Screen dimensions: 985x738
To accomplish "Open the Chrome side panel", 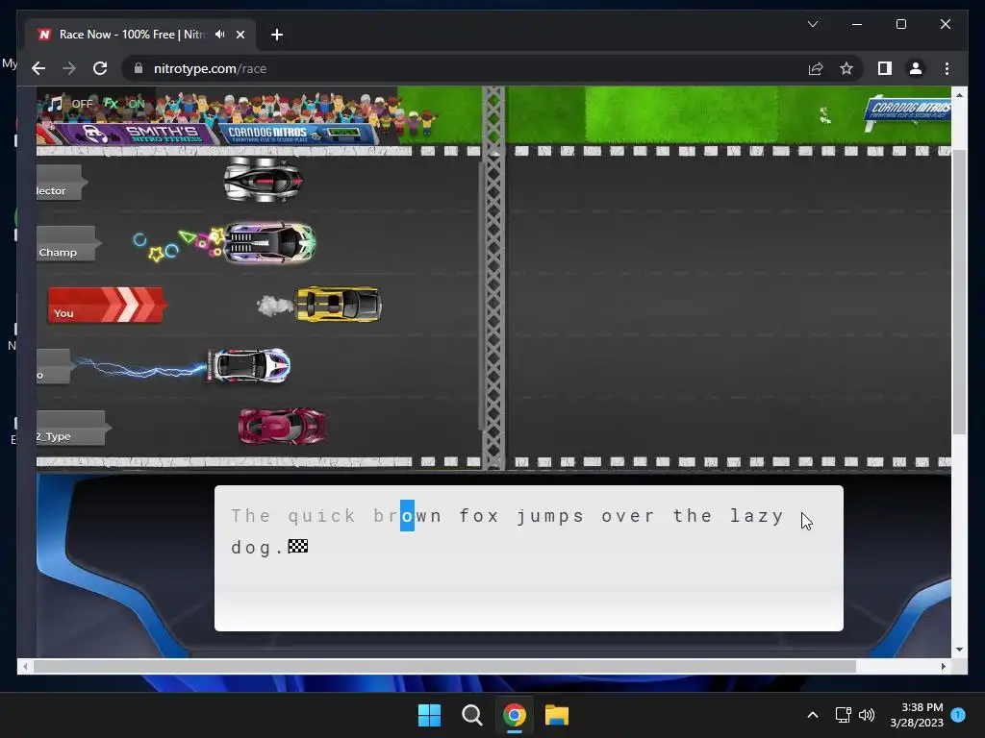I will click(x=885, y=68).
